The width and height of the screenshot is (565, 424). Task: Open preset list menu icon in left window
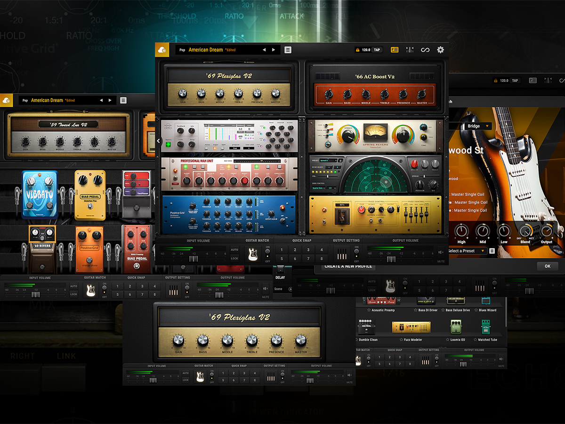[x=123, y=100]
